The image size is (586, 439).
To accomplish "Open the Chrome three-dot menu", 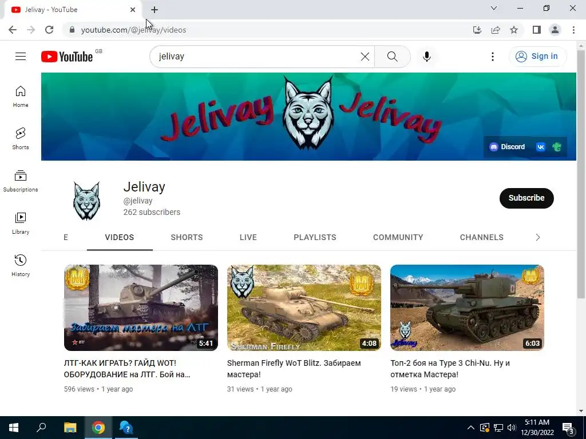I will pyautogui.click(x=573, y=30).
